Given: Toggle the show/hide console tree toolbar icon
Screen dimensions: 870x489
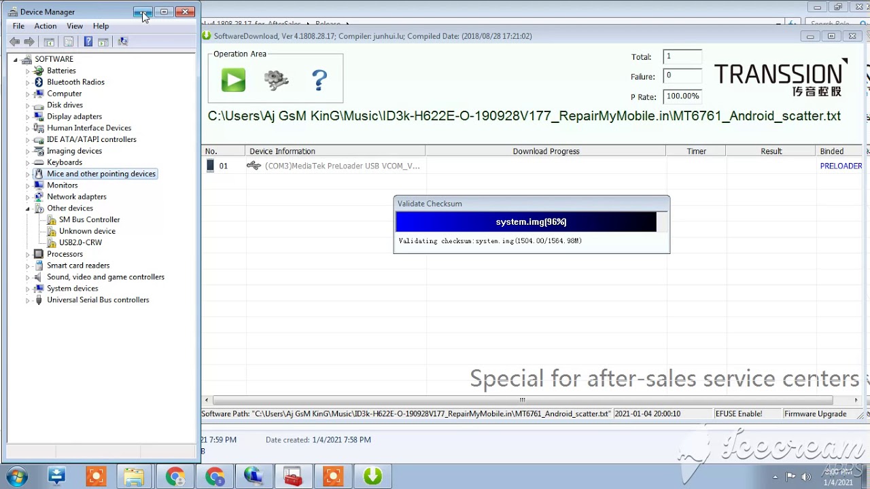Looking at the screenshot, I should [49, 41].
